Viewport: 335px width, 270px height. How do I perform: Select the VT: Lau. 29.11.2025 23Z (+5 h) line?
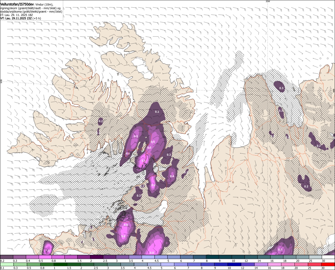point(21,19)
